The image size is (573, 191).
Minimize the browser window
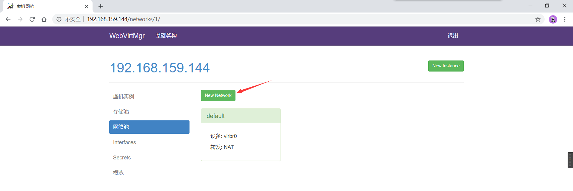pos(530,5)
